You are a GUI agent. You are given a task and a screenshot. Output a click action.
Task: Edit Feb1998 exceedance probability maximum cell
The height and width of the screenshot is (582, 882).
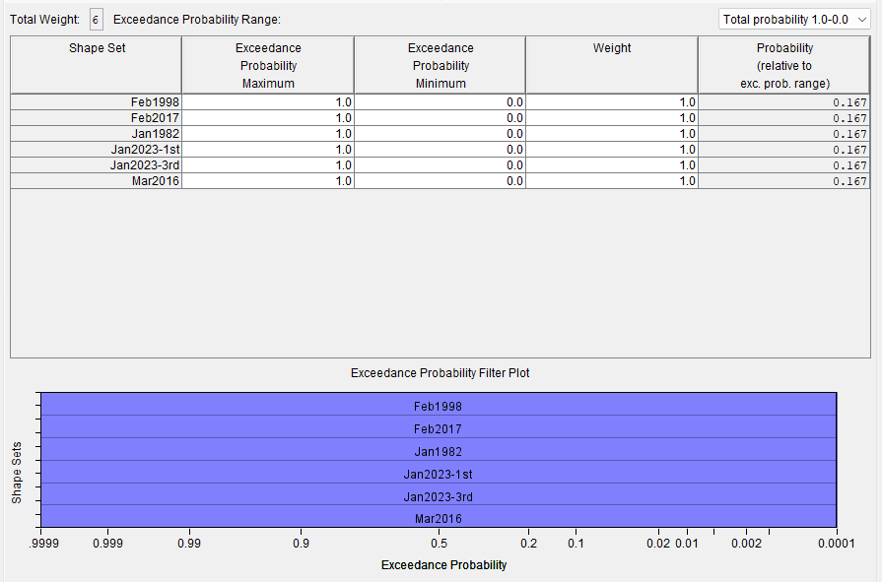pos(268,102)
